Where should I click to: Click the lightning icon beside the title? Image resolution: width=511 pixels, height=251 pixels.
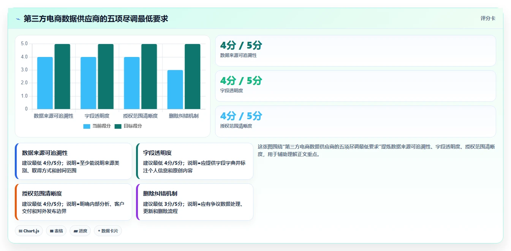pyautogui.click(x=18, y=19)
